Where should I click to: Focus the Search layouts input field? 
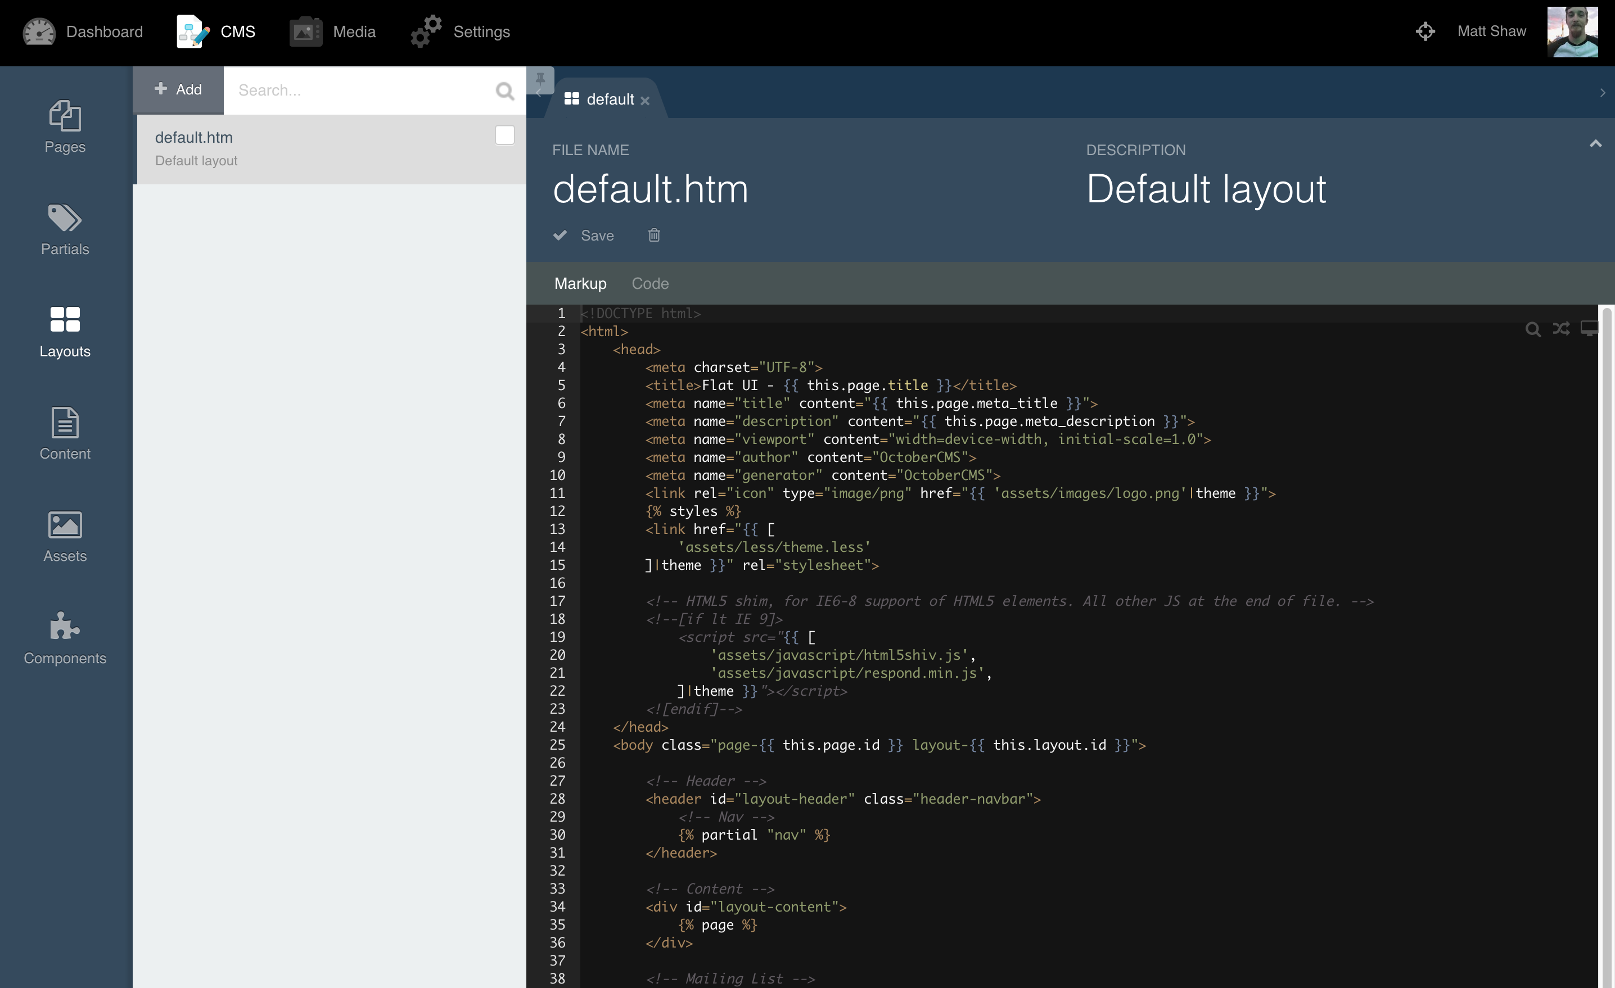[359, 90]
